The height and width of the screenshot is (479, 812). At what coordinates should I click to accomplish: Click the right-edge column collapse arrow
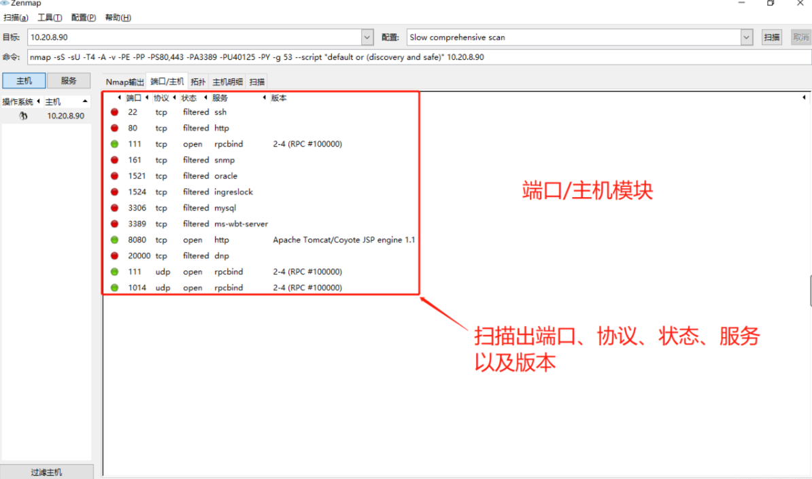[x=804, y=97]
